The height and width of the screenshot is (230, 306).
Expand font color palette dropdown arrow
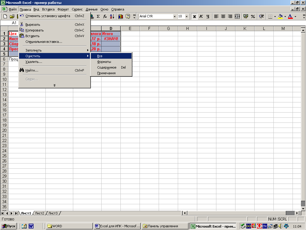[x=295, y=16]
